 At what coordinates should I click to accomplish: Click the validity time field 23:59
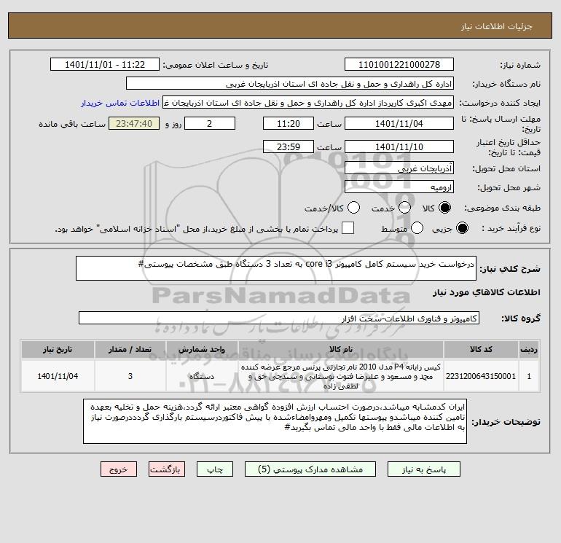coord(289,147)
